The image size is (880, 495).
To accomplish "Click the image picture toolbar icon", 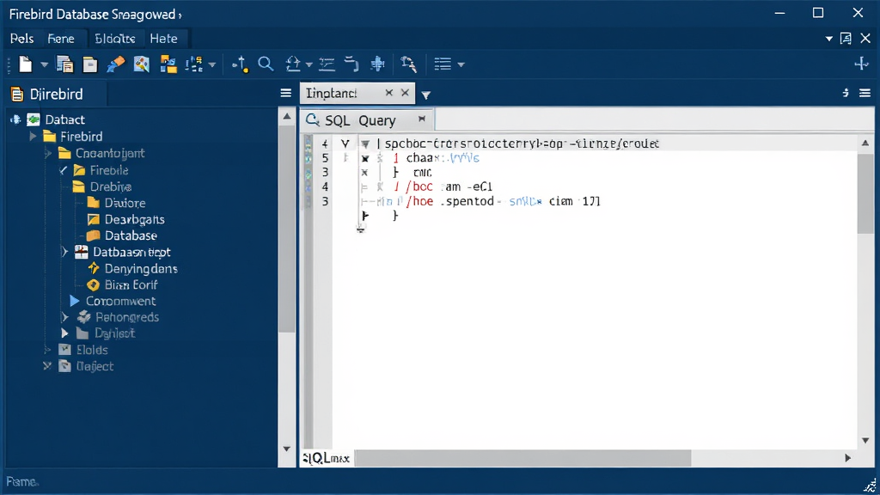I will click(142, 64).
